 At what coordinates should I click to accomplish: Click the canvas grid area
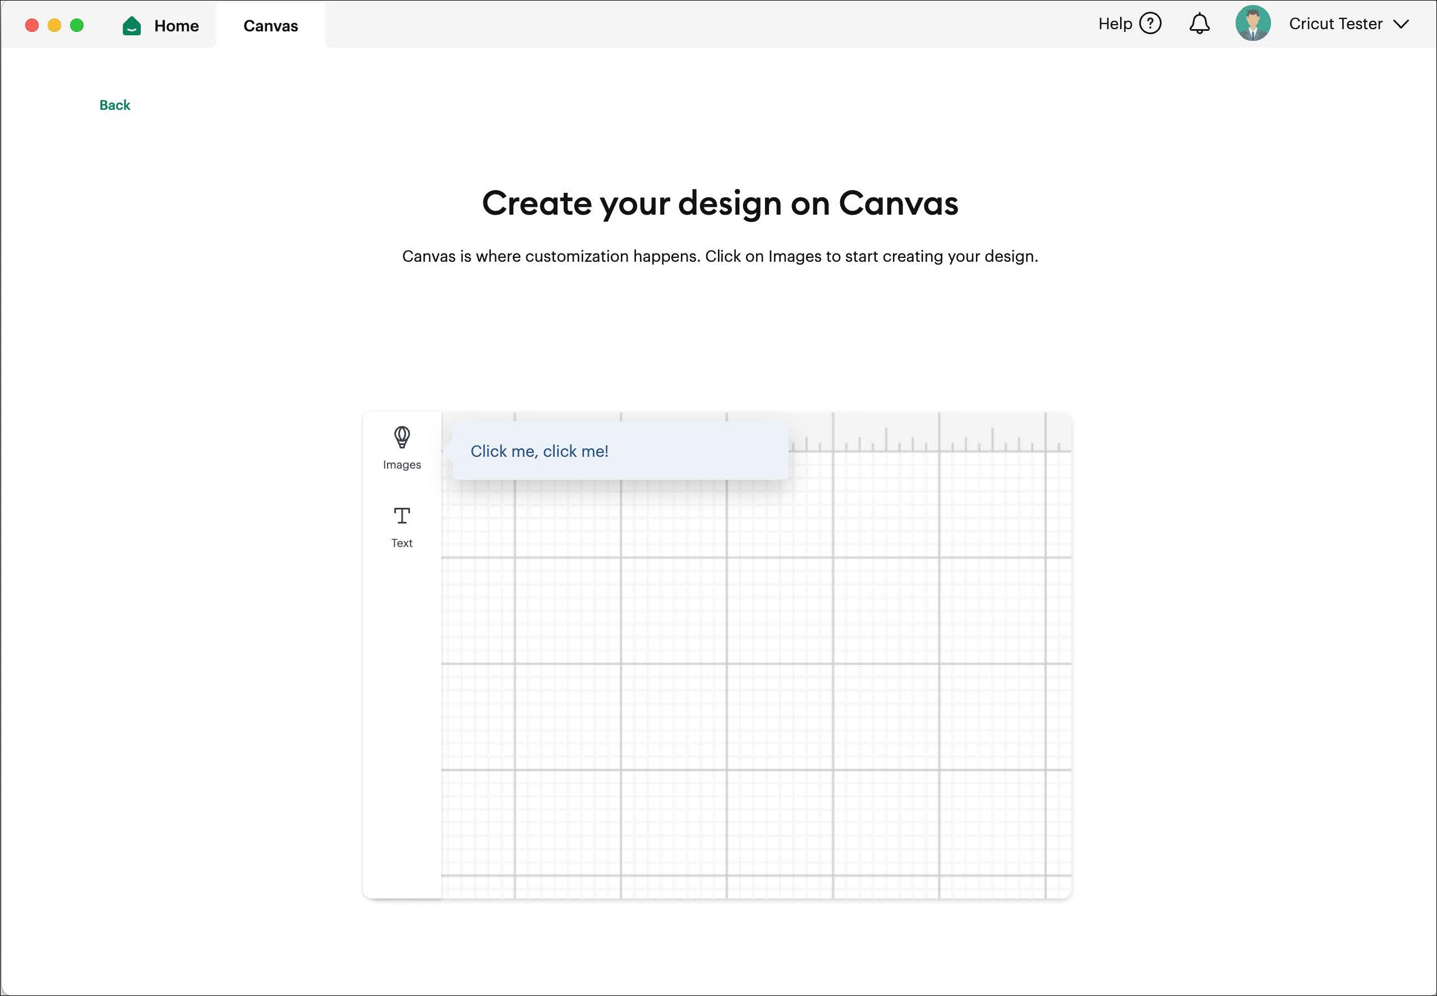tap(749, 687)
